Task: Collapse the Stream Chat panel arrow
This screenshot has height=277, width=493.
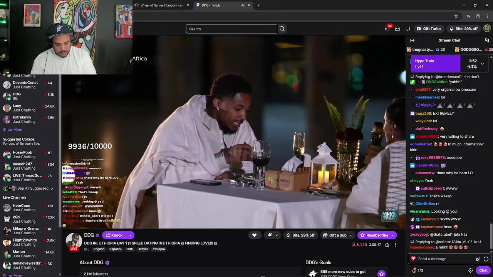Action: tap(412, 40)
